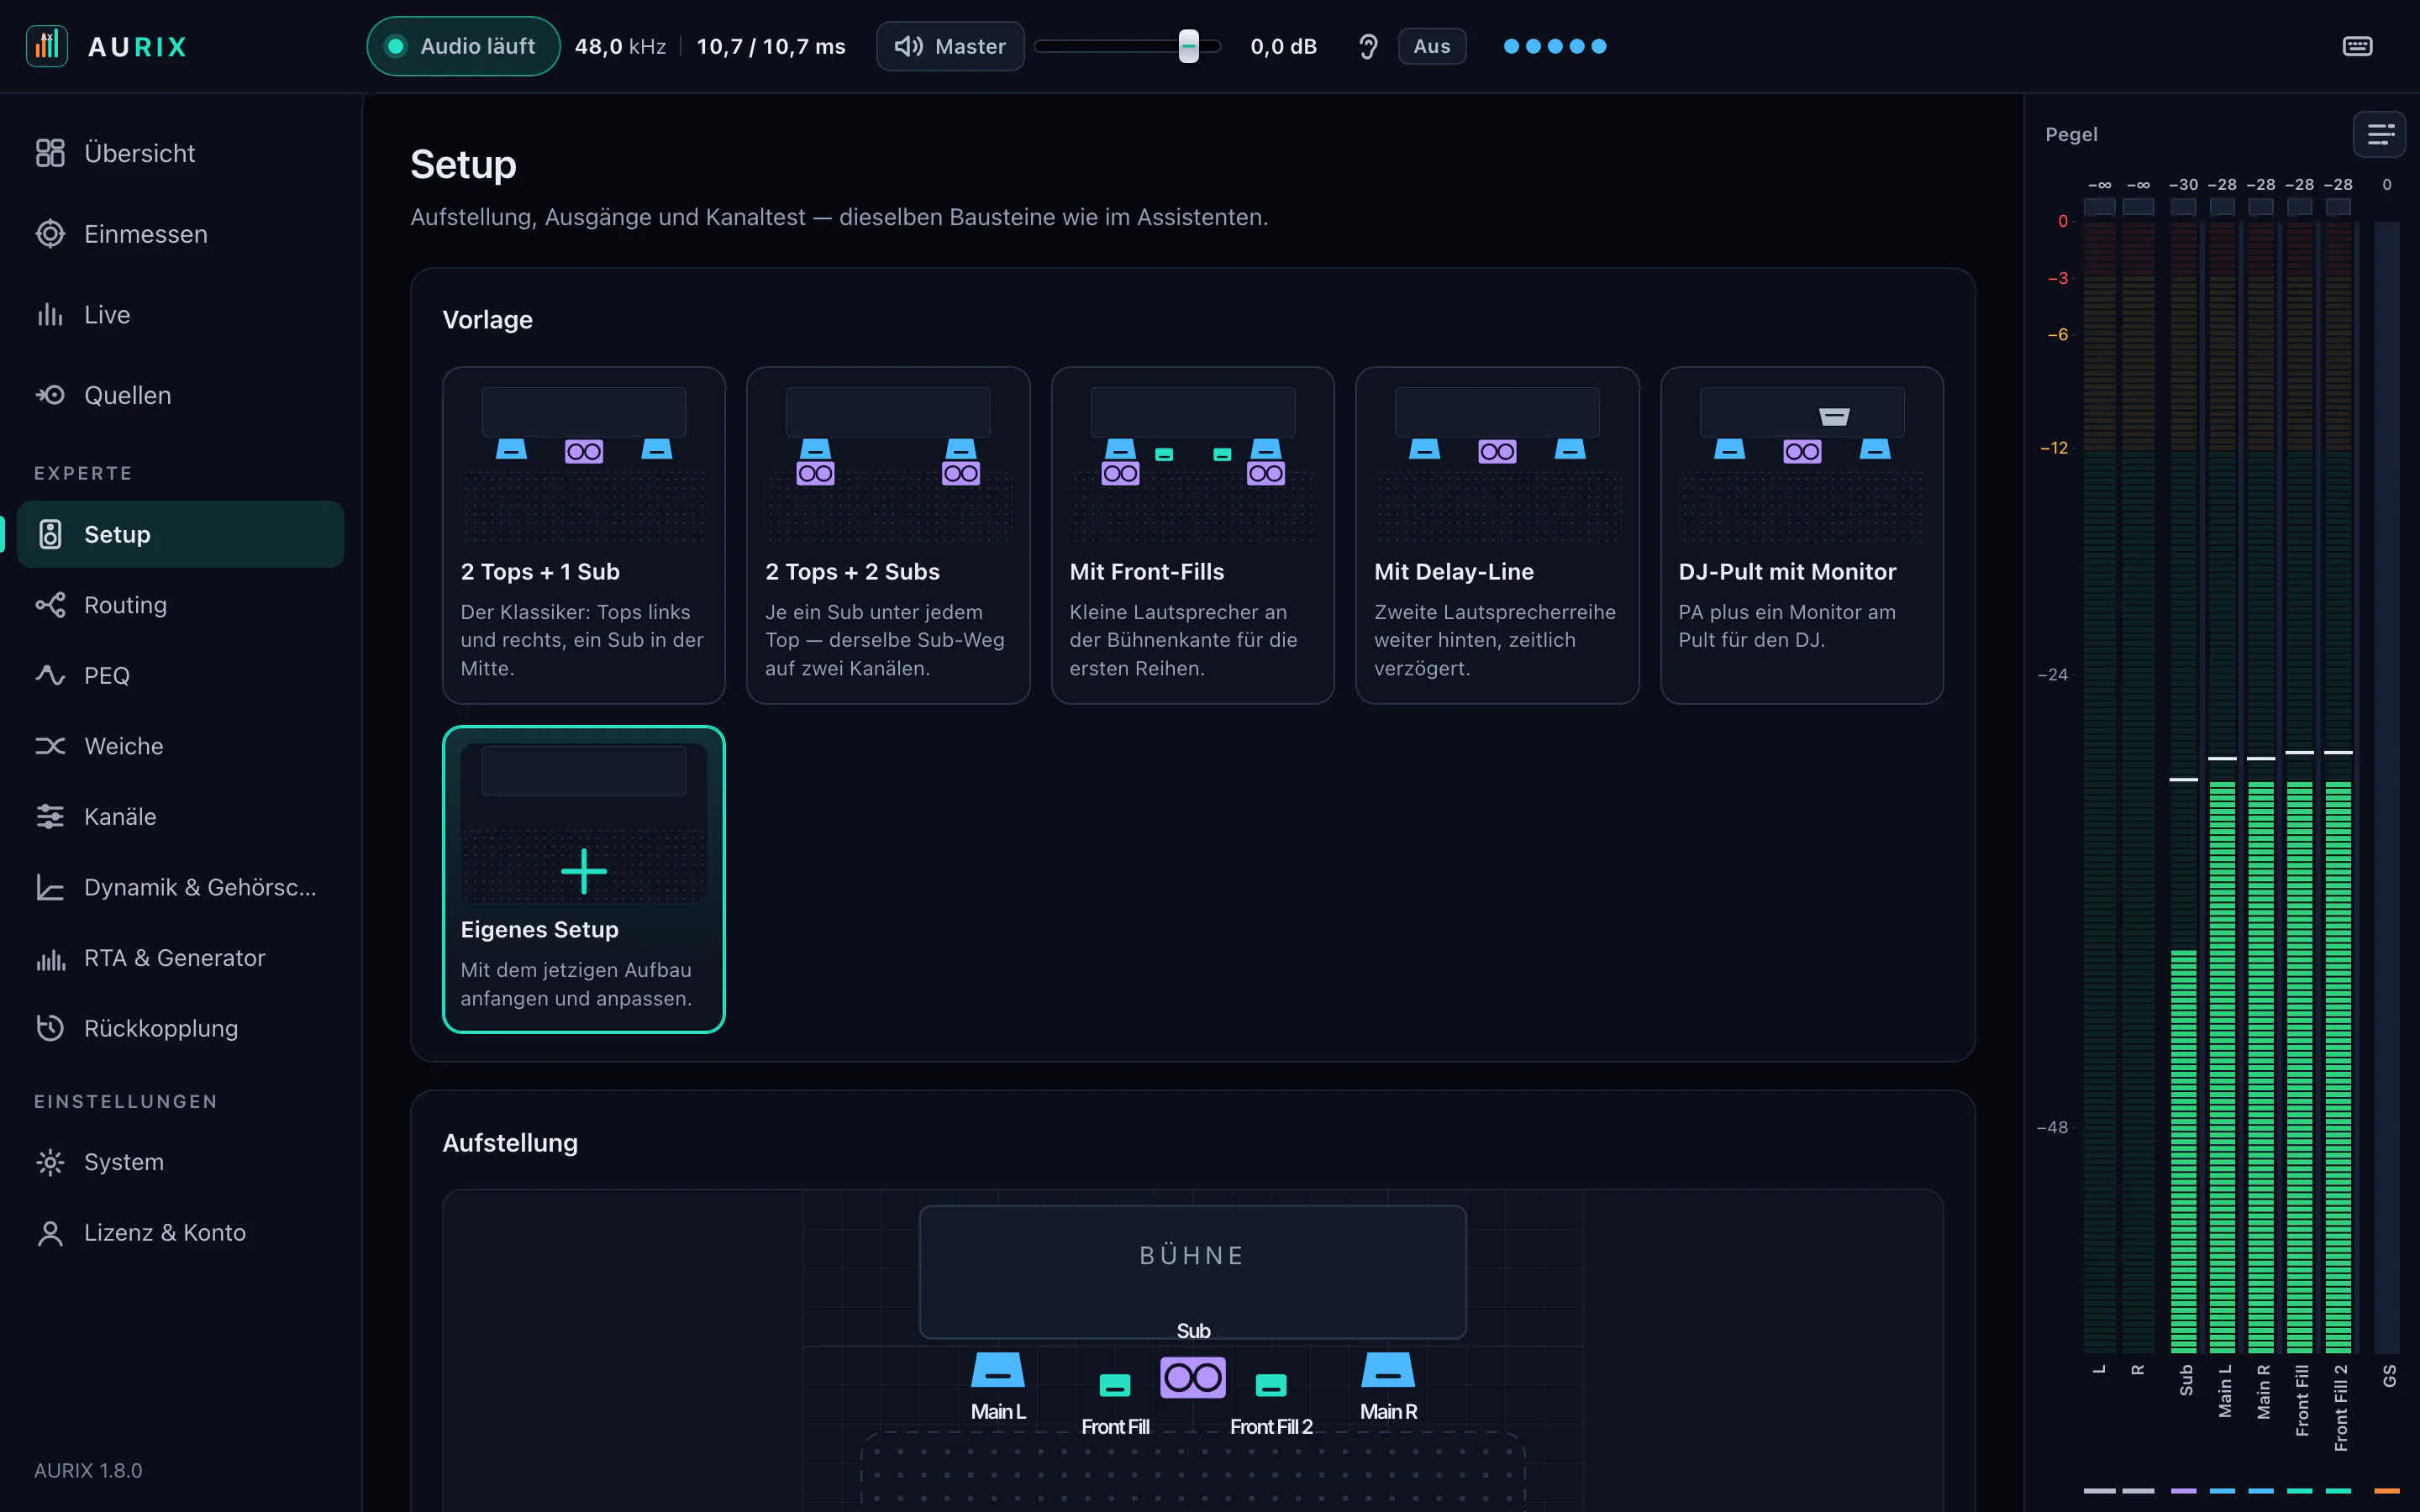Click the Main R speaker on stage

pos(1388,1370)
